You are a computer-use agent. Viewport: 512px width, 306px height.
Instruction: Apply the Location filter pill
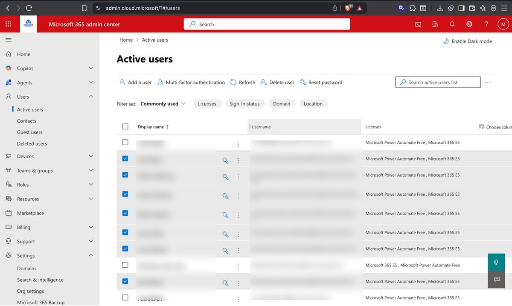click(313, 103)
